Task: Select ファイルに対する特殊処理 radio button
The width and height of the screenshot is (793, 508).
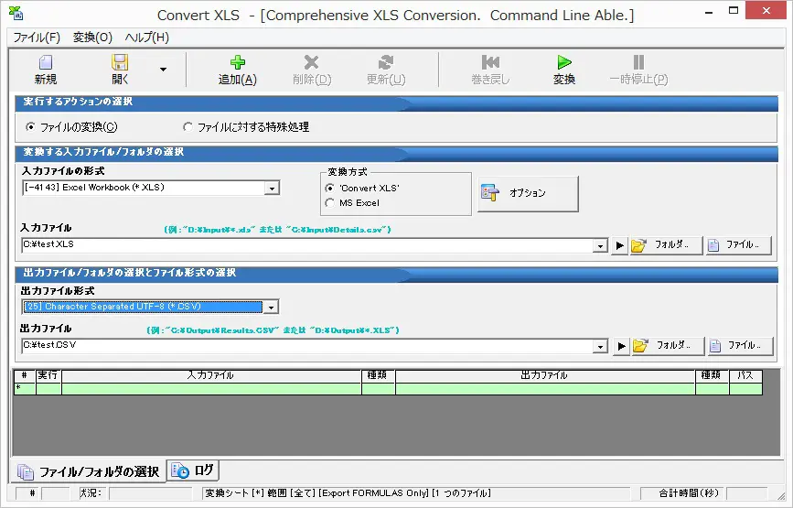Action: click(x=188, y=127)
